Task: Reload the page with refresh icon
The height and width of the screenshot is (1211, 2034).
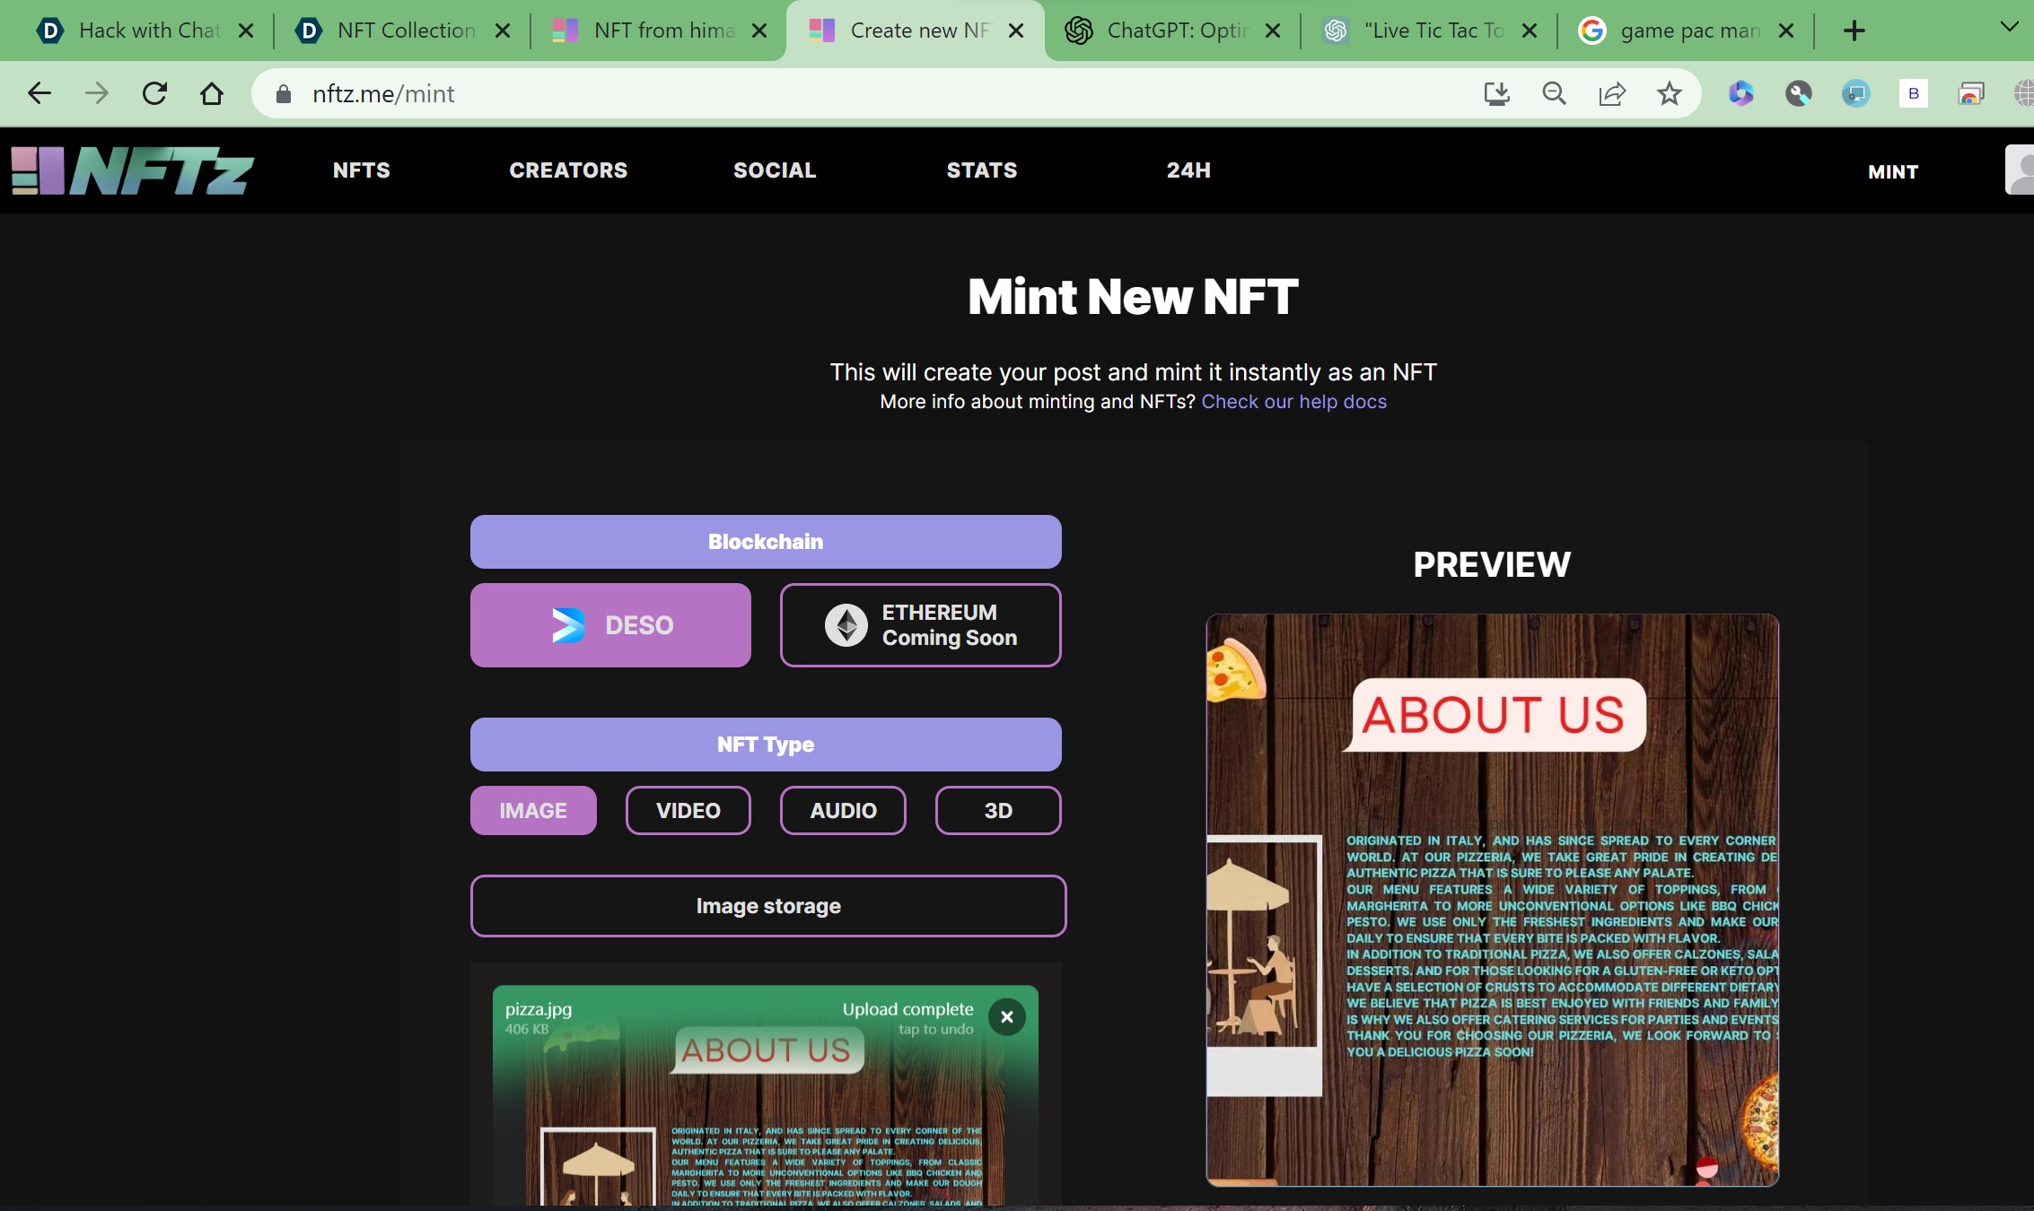Action: [154, 93]
